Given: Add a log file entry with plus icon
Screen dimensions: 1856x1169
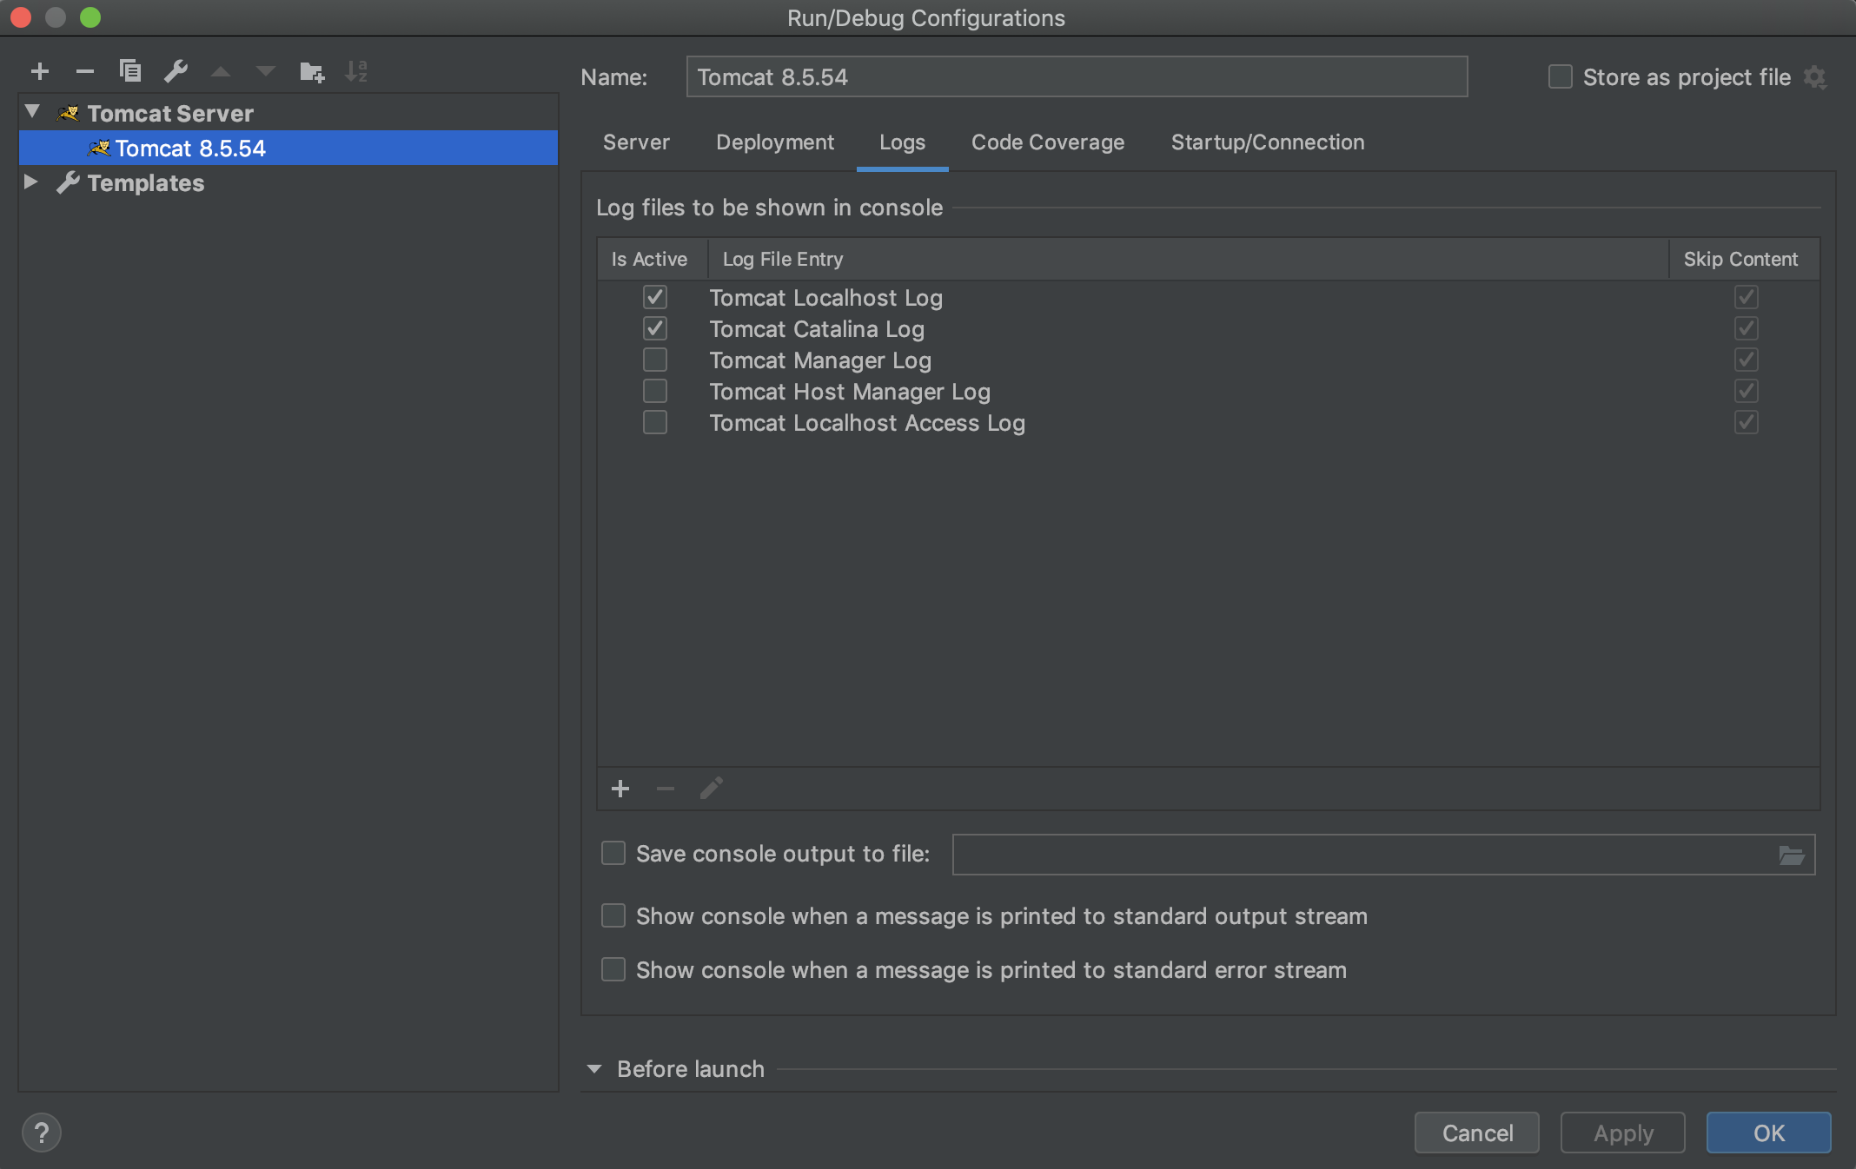Looking at the screenshot, I should [x=620, y=789].
